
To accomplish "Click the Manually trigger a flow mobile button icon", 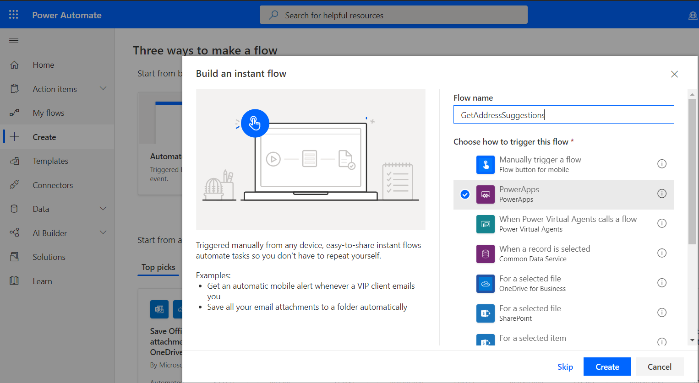I will coord(485,164).
